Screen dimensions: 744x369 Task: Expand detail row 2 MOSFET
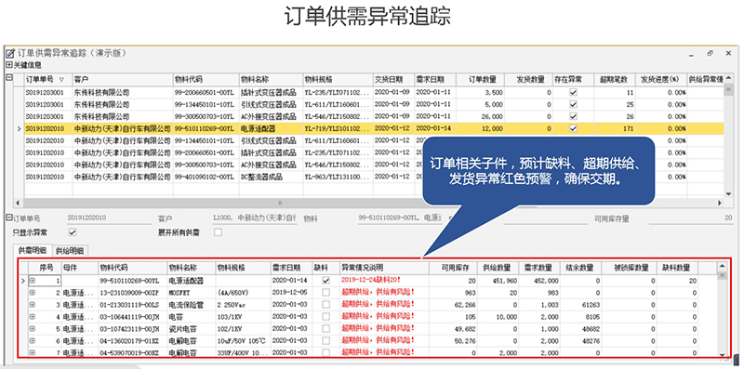33,293
